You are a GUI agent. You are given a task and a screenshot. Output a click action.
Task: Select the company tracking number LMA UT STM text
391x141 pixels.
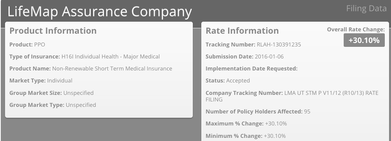(x=292, y=96)
